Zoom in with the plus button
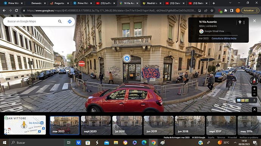Image resolution: width=261 pixels, height=146 pixels. click(254, 89)
